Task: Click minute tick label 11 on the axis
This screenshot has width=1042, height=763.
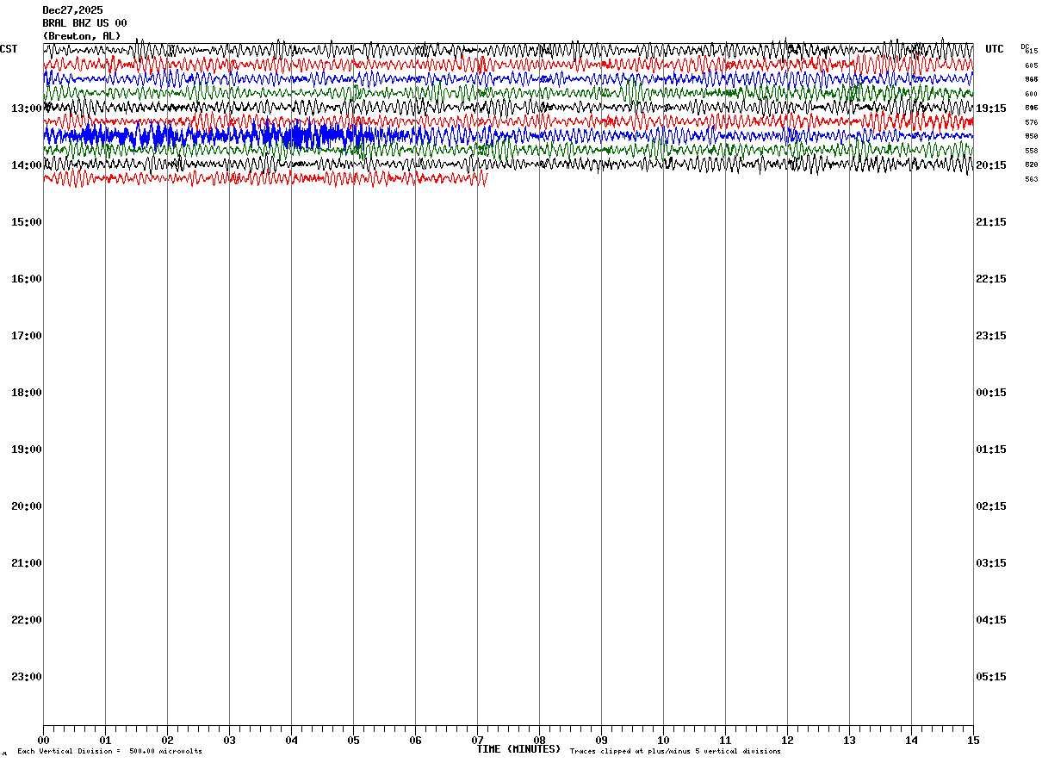Action: coord(725,741)
